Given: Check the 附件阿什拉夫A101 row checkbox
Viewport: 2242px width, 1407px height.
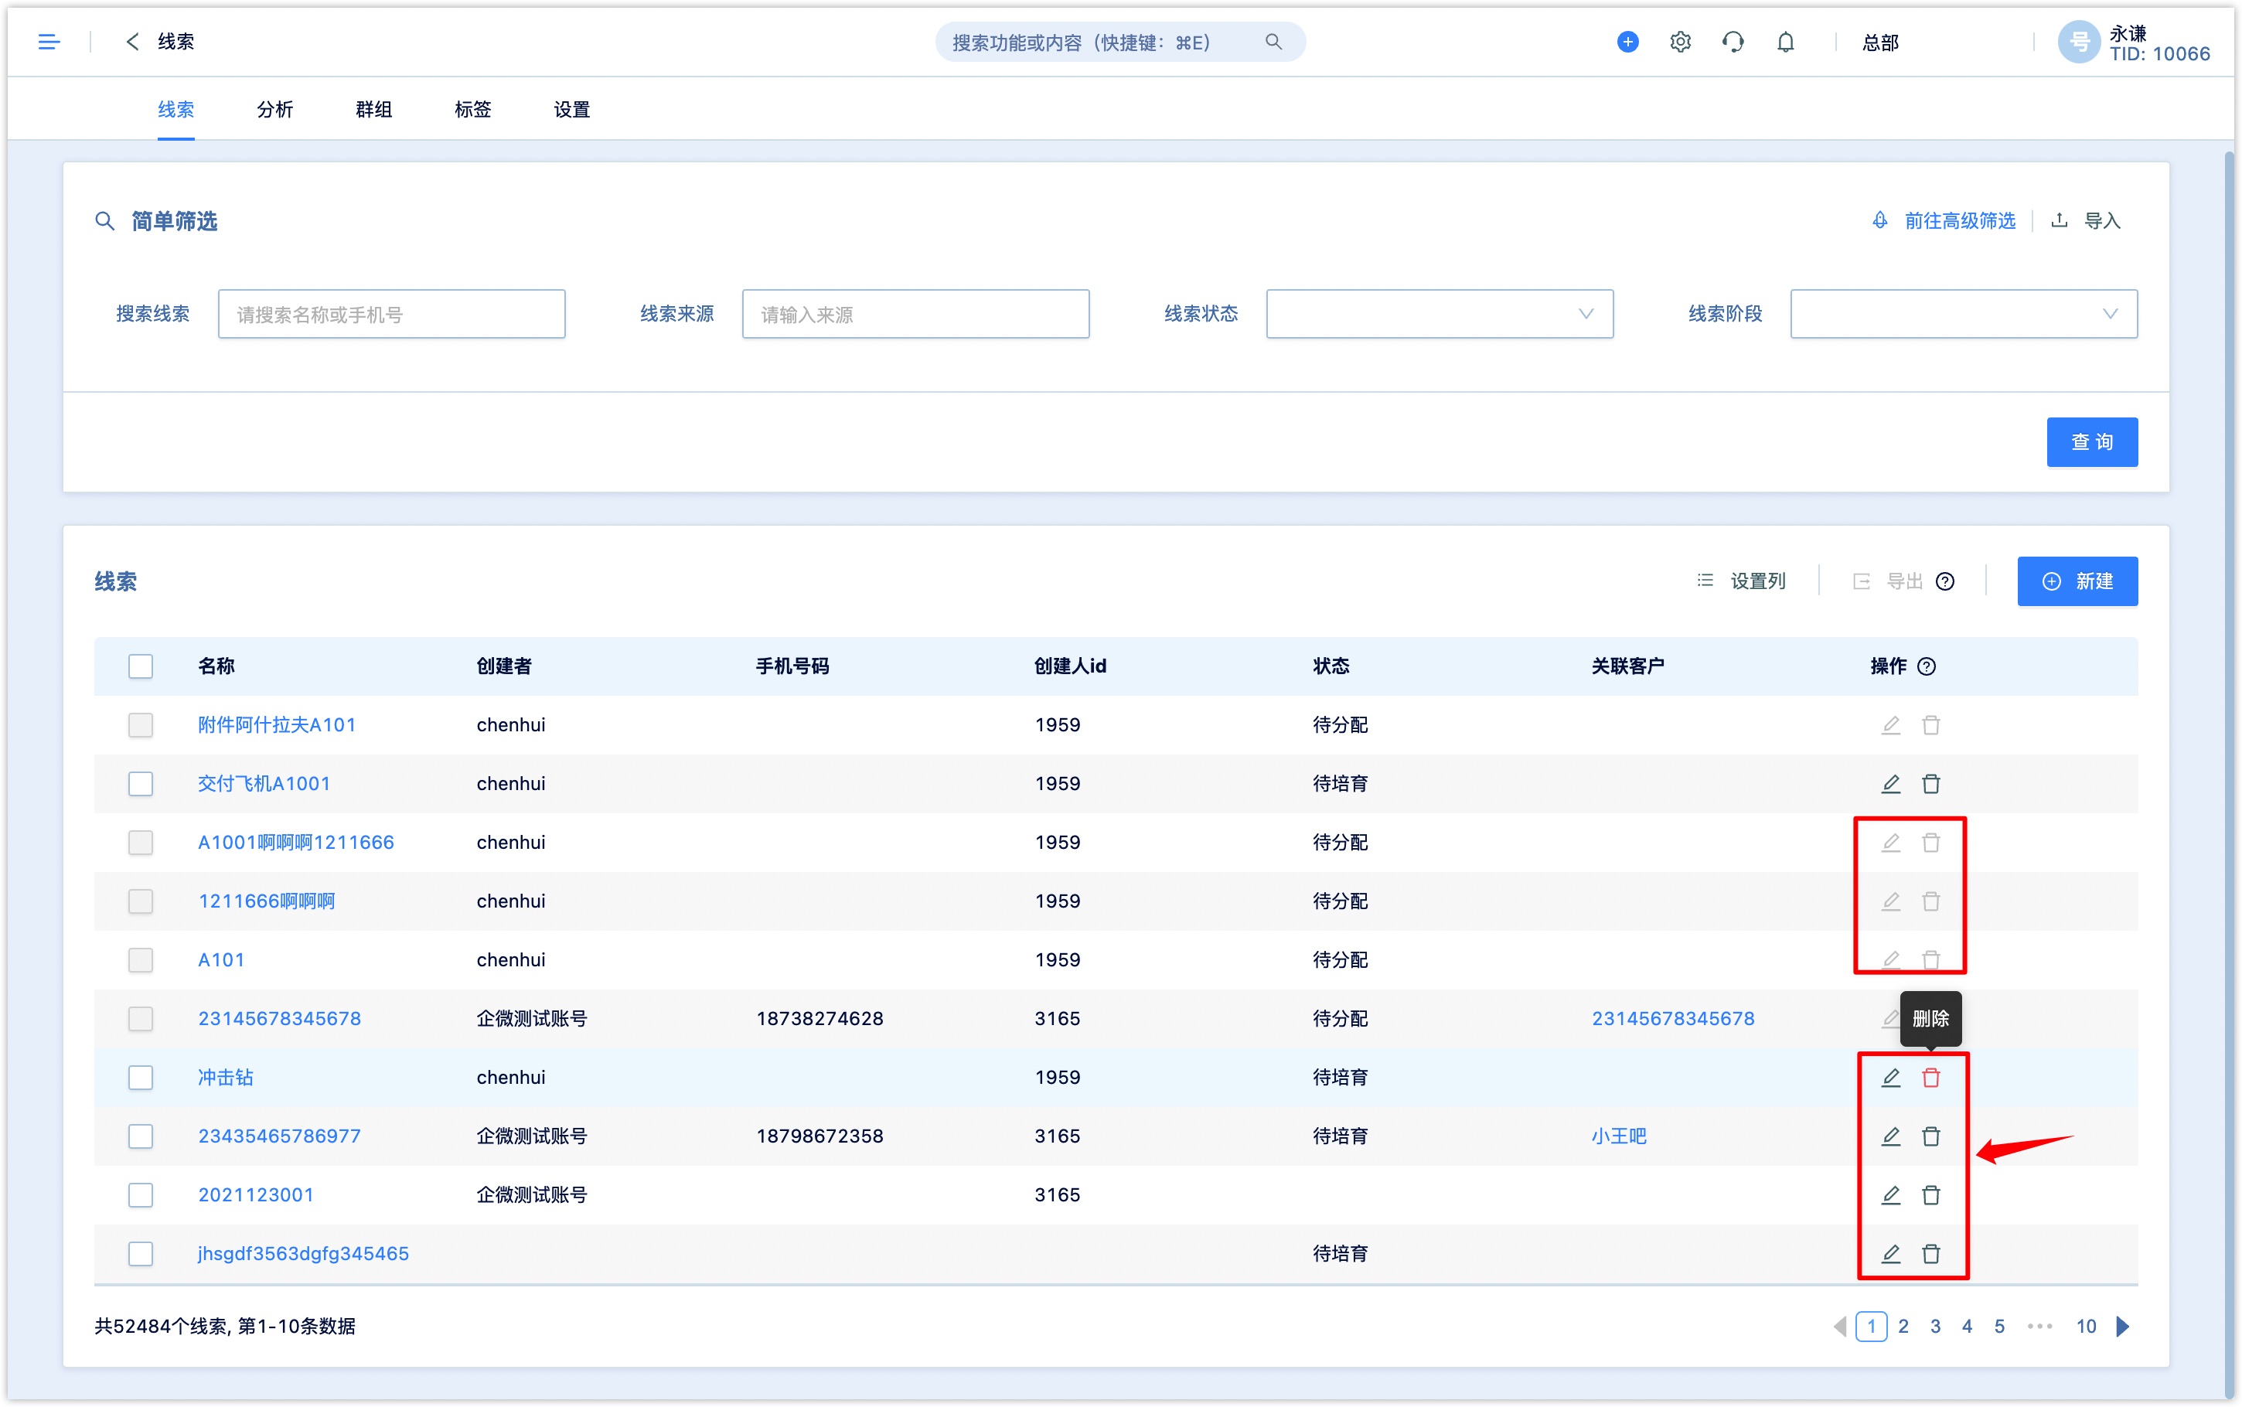Looking at the screenshot, I should point(141,725).
